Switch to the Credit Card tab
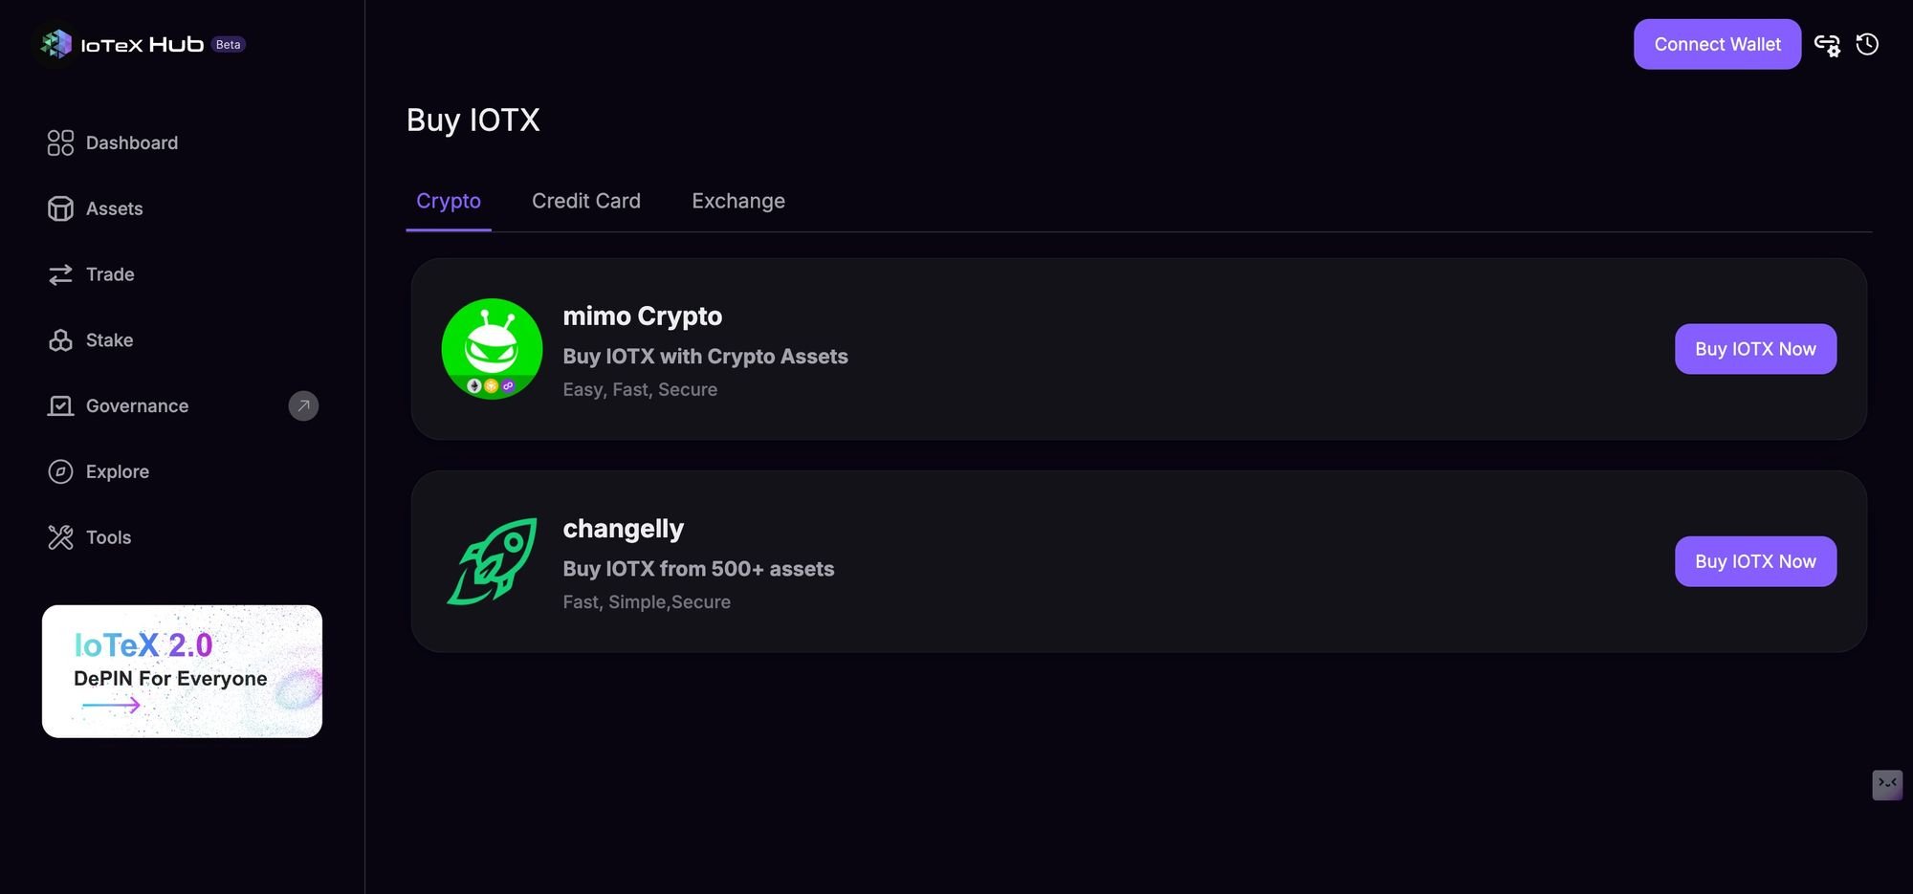 click(x=585, y=201)
